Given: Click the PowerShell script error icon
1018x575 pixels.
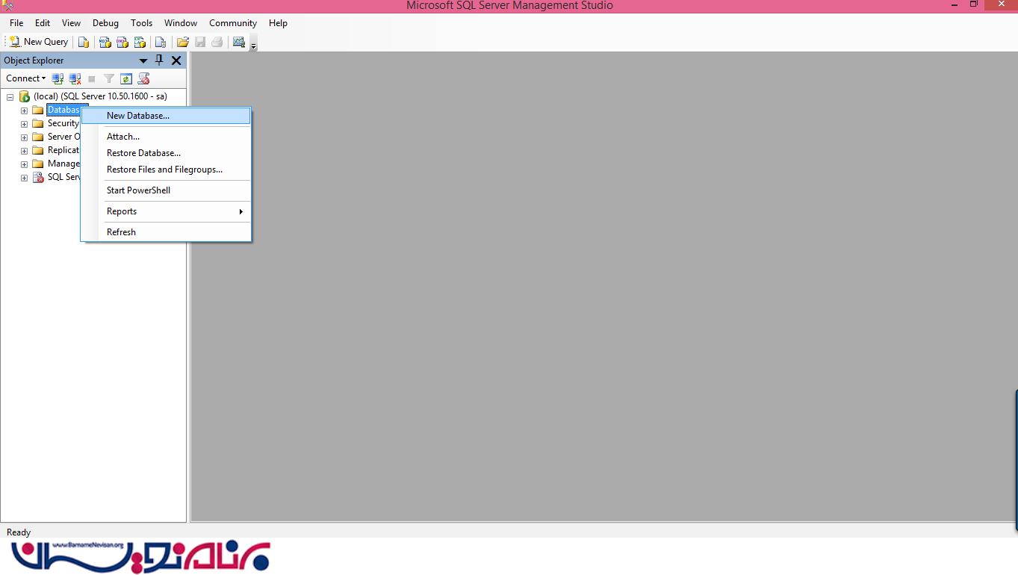Looking at the screenshot, I should pyautogui.click(x=144, y=78).
